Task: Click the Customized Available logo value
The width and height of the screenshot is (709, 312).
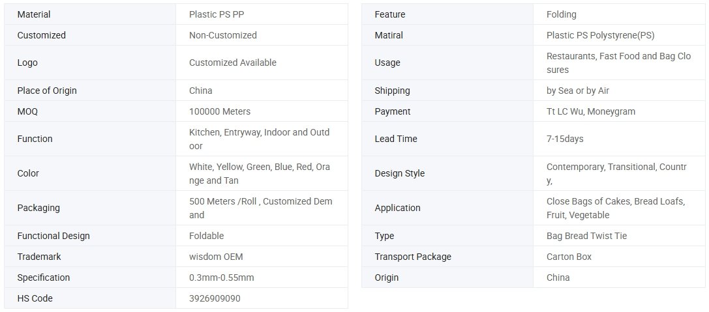Action: 233,63
